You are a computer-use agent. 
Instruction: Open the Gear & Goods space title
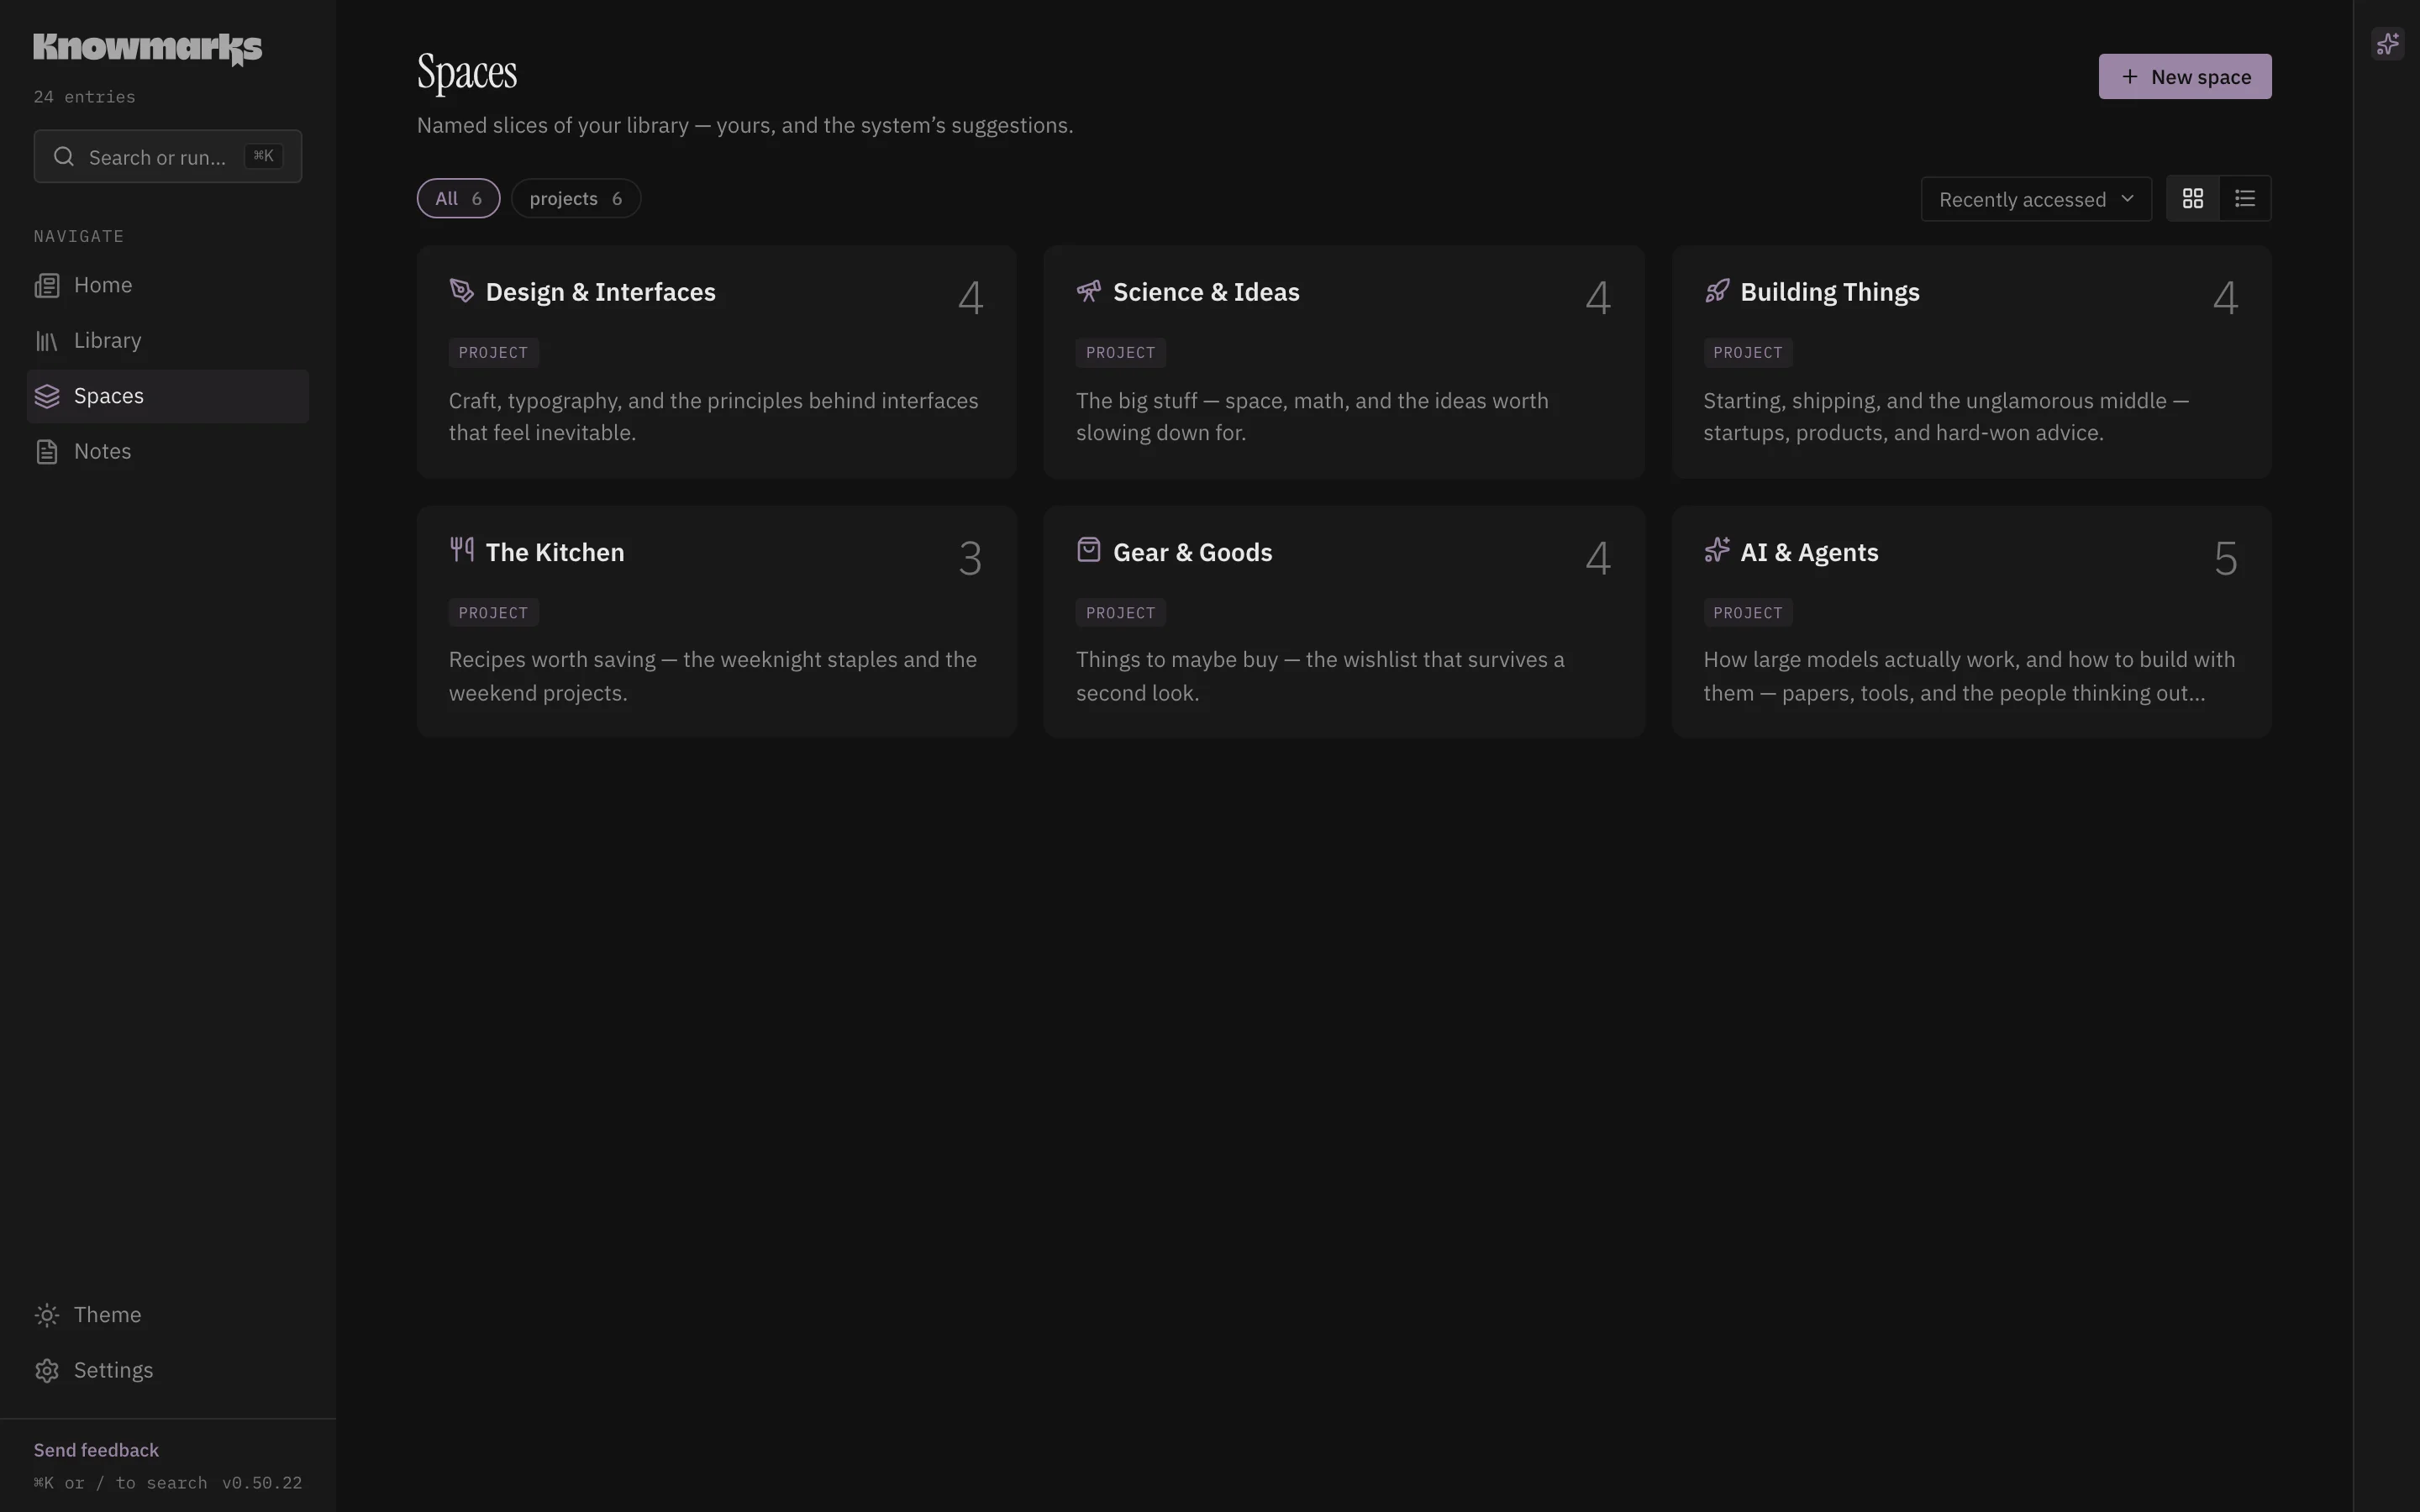coord(1192,552)
